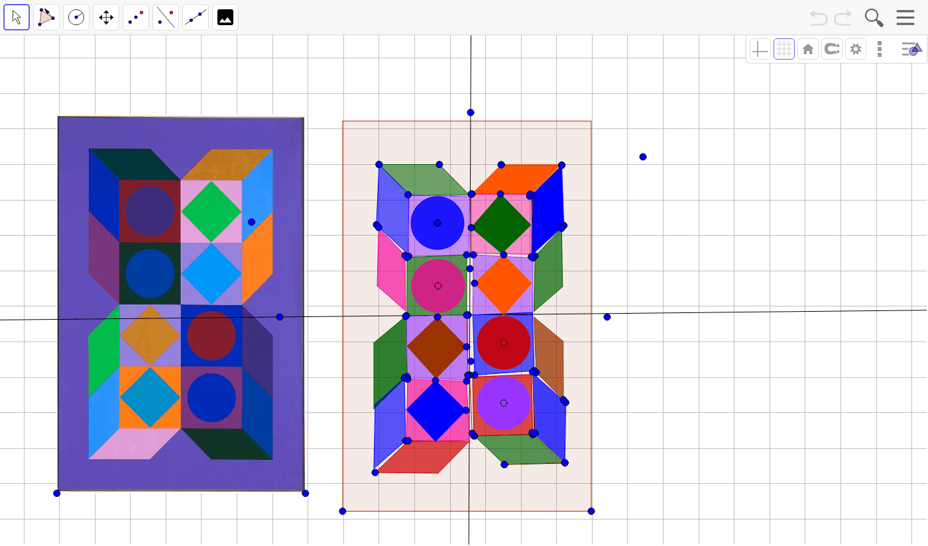
Task: Click the orange parallelogram atop the construction
Action: click(517, 179)
